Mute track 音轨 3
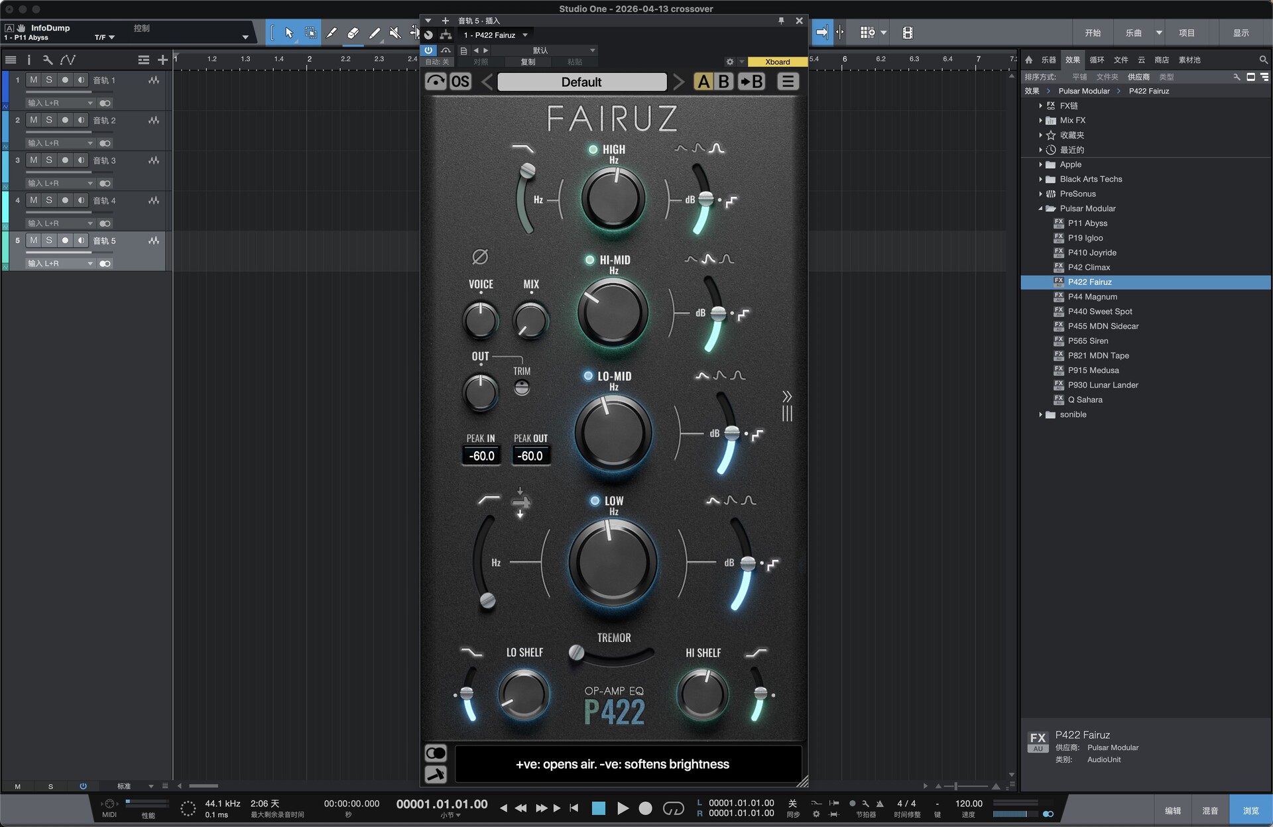 34,160
